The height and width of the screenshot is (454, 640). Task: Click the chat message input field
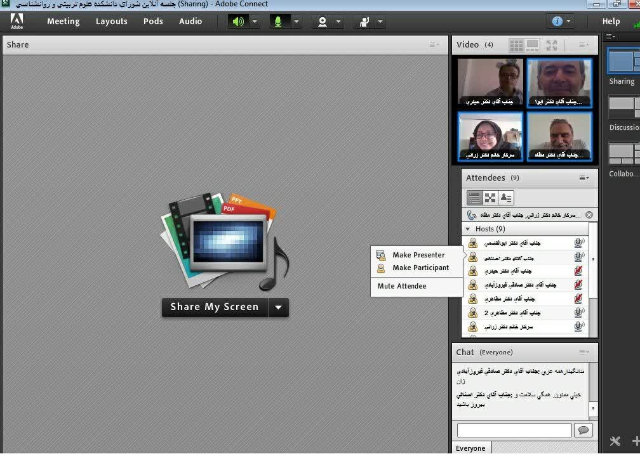pos(514,431)
